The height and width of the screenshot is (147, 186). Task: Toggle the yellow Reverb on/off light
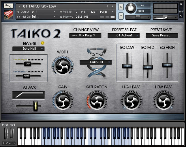[43, 43]
